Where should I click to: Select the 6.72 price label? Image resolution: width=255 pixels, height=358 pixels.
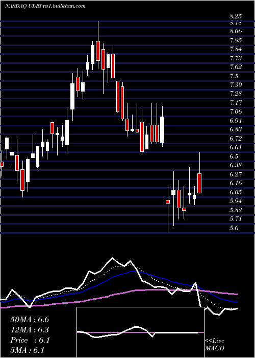coord(236,139)
